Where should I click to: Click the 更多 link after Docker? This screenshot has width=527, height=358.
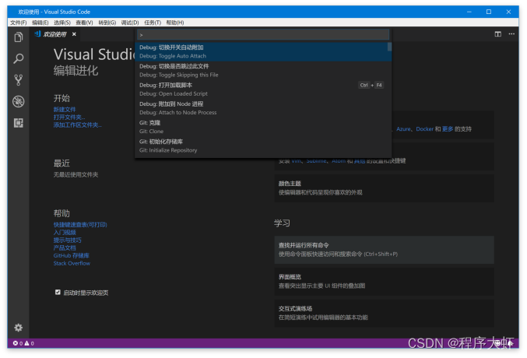tap(448, 128)
